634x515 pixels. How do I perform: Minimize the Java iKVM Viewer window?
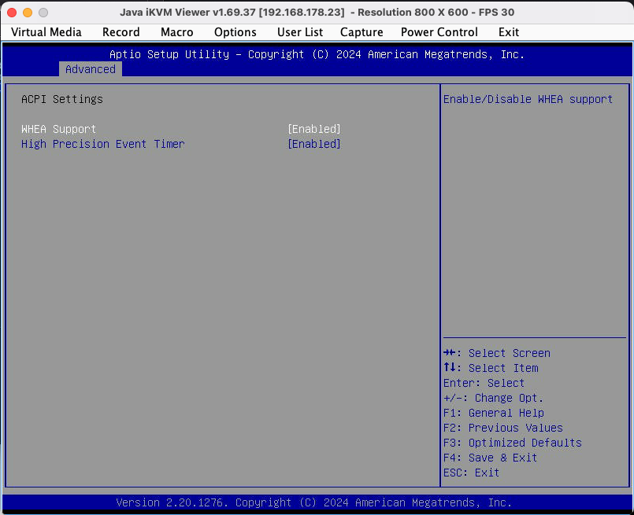coord(28,13)
